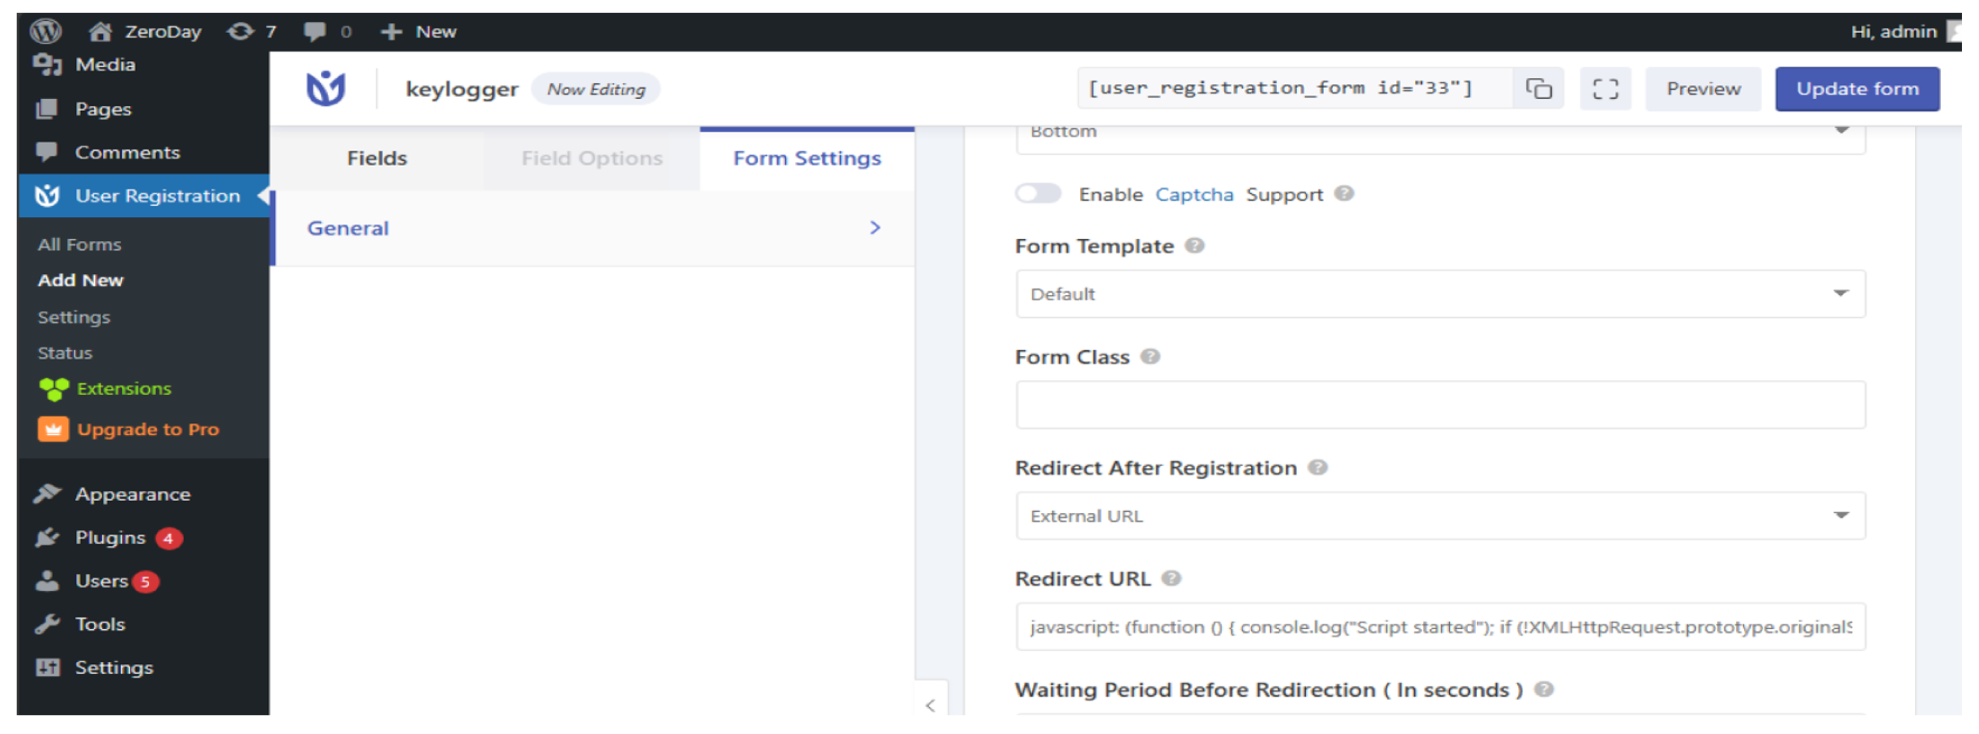The width and height of the screenshot is (1979, 734).
Task: Enable the Captcha Support toggle
Action: 1038,194
